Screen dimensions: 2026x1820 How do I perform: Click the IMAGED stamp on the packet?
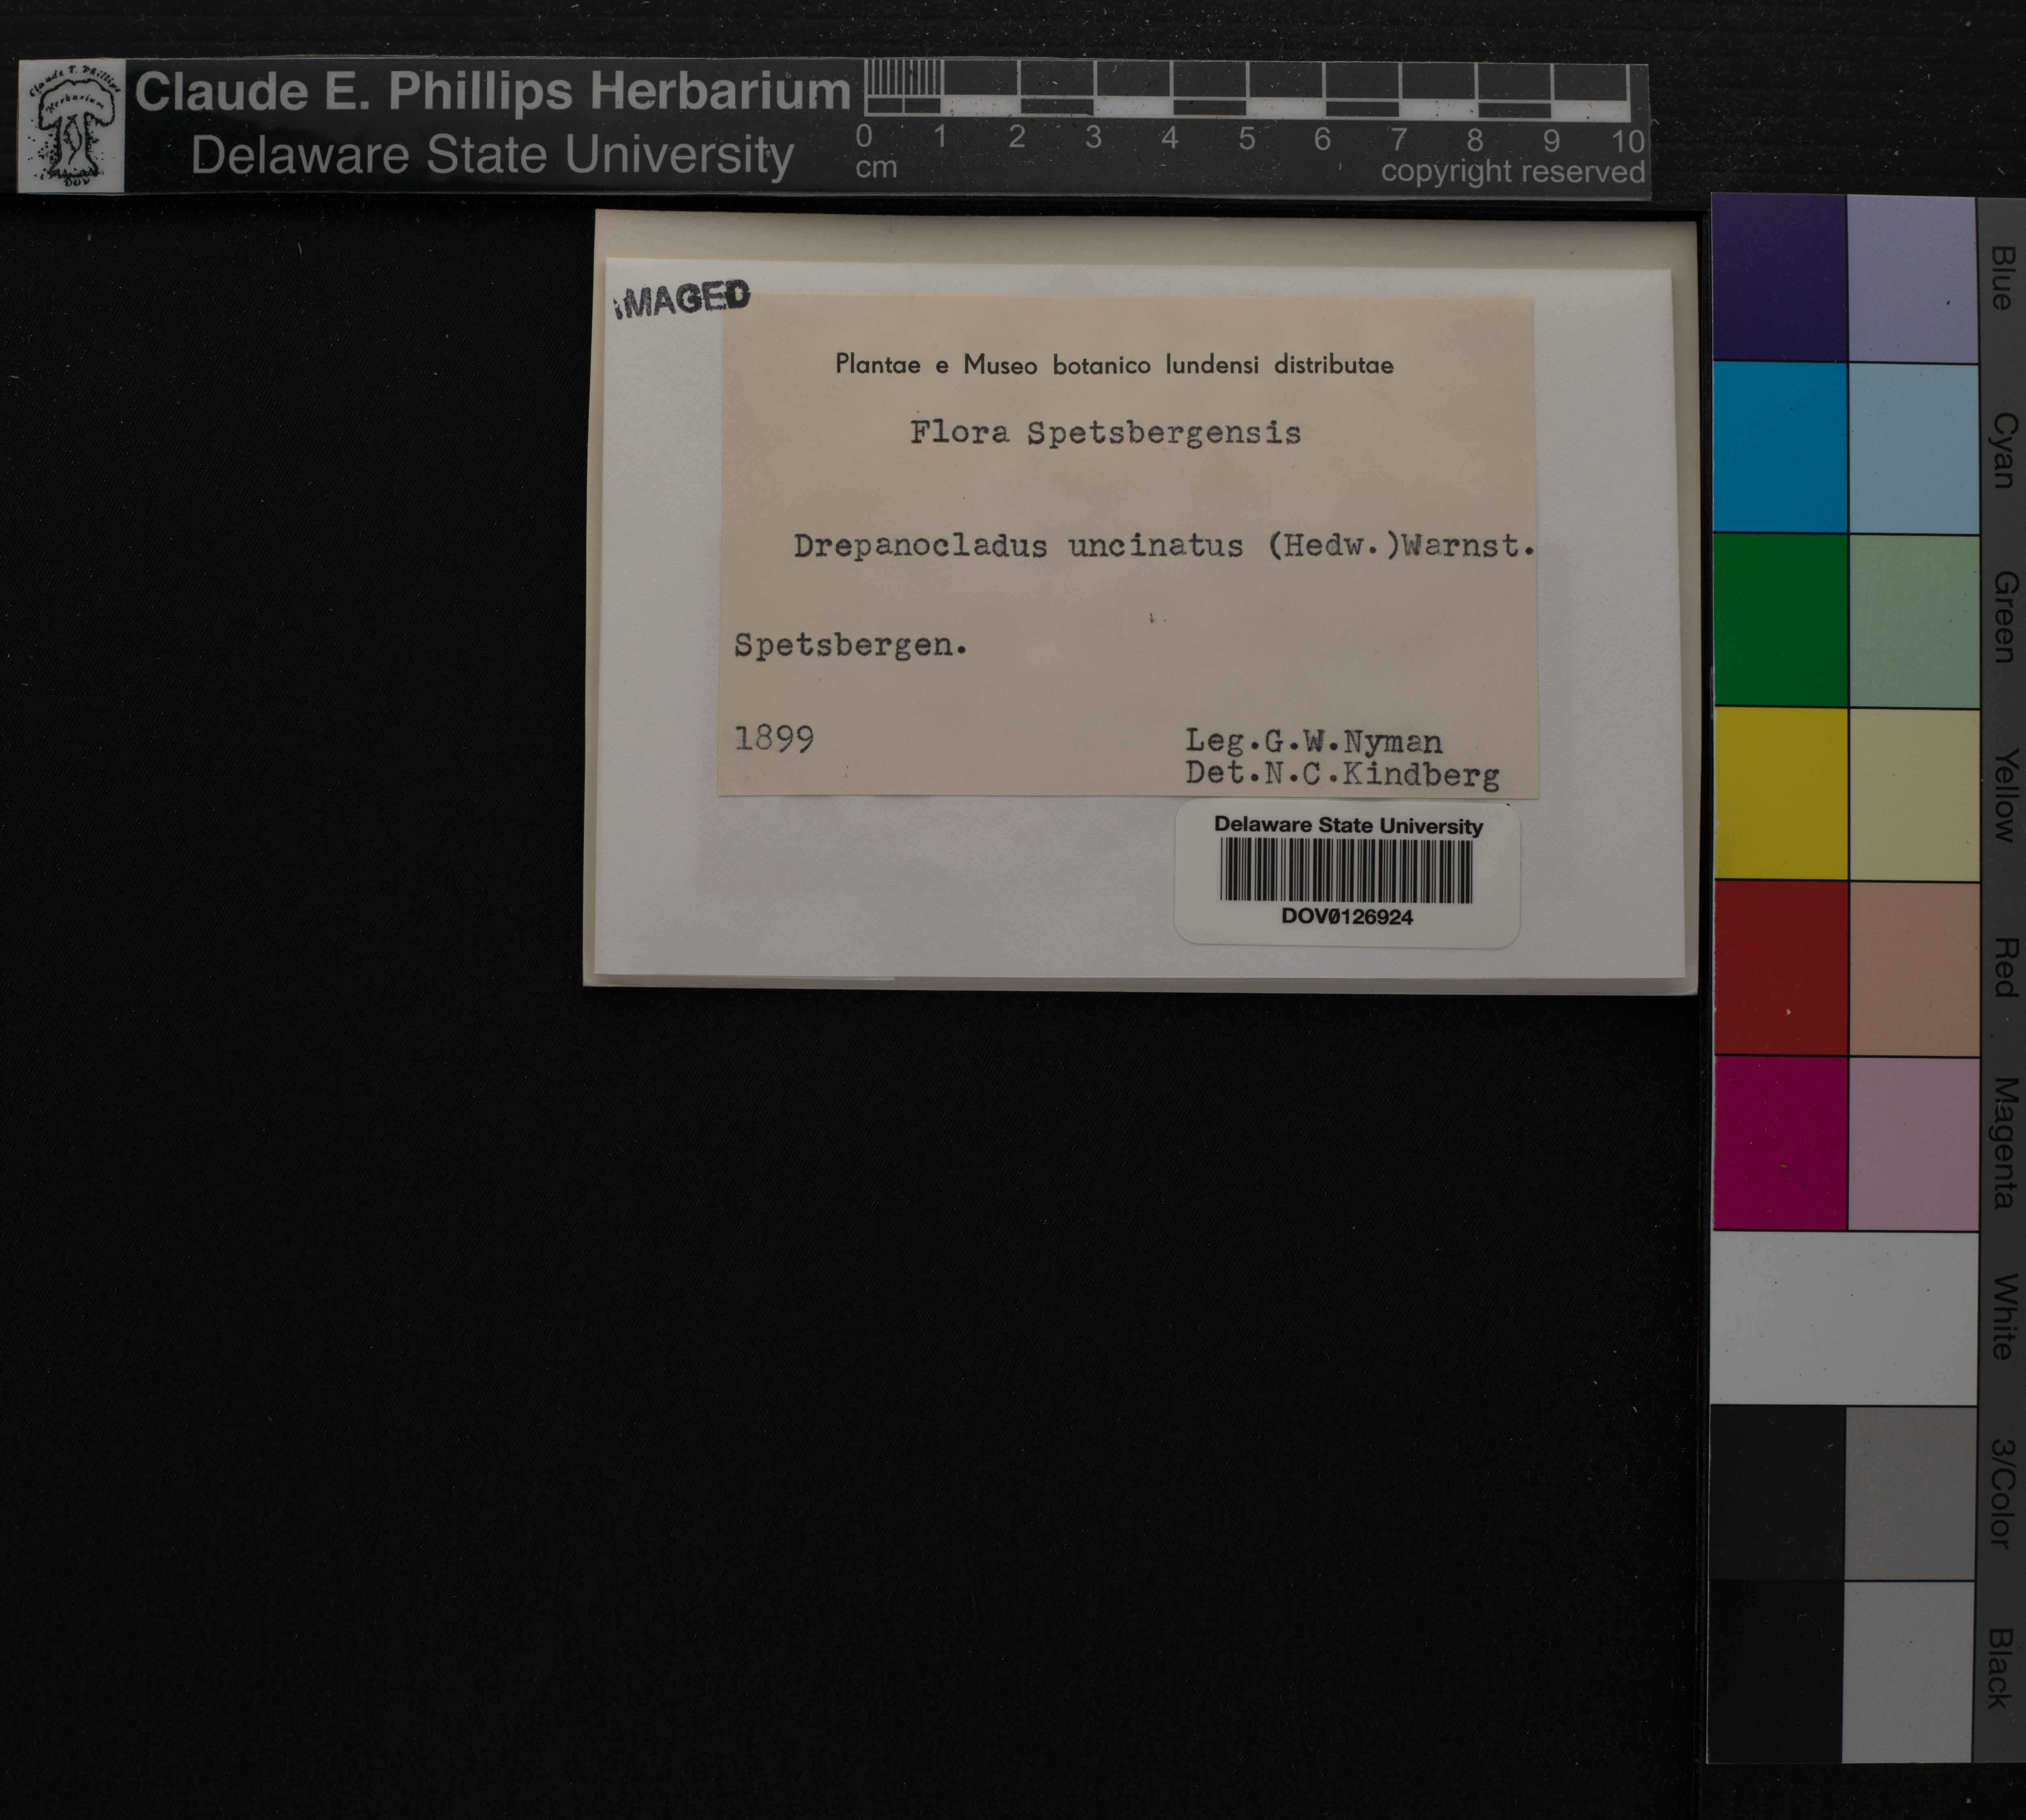[x=683, y=299]
